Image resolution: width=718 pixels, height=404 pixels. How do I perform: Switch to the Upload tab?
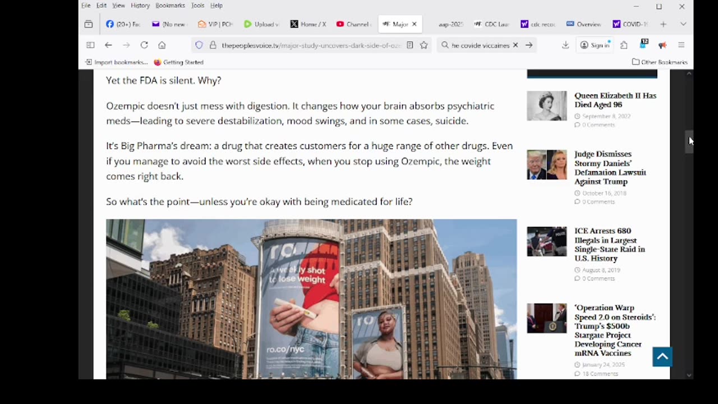click(x=261, y=24)
